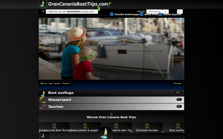
Task: Expand the 4 count badge on Tauchen
Action: (x=179, y=106)
